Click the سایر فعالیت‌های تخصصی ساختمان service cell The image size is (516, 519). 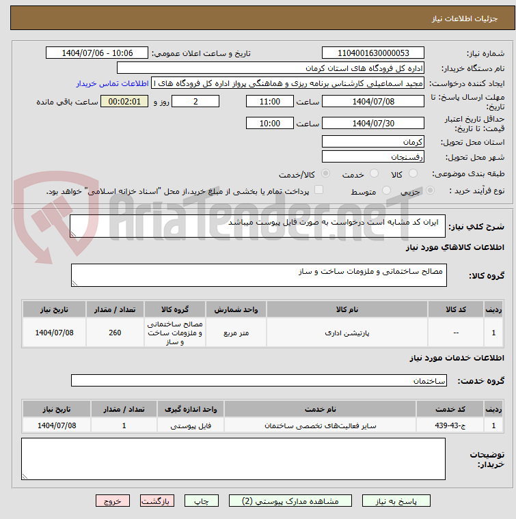tap(321, 425)
